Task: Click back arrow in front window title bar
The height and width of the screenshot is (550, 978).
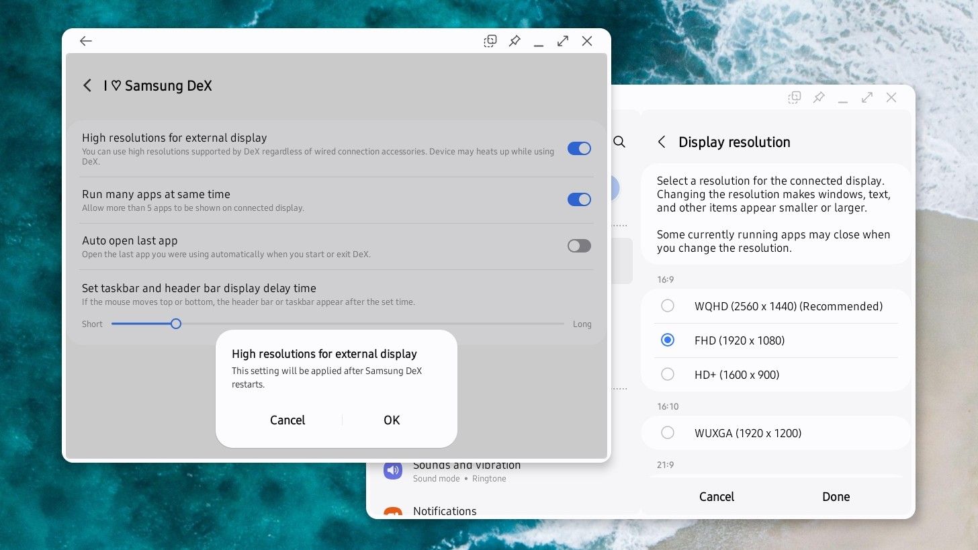Action: pos(85,41)
